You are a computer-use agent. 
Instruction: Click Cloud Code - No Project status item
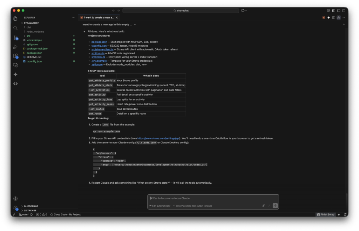(x=66, y=215)
